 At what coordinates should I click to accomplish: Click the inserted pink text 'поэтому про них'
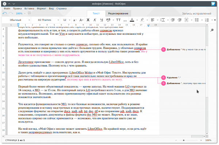pos(77,80)
